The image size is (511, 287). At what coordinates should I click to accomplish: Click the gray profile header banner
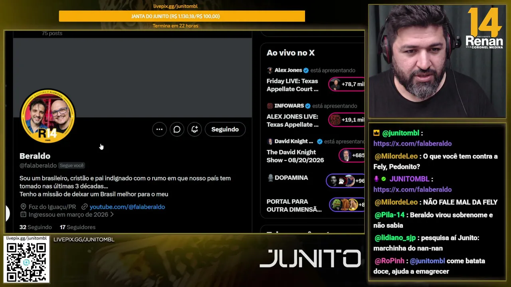(x=133, y=78)
